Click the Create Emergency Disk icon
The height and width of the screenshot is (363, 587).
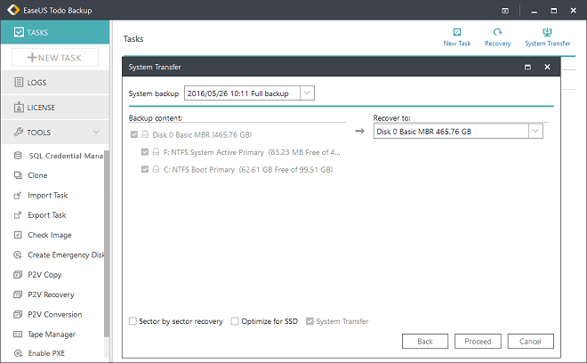coord(18,254)
